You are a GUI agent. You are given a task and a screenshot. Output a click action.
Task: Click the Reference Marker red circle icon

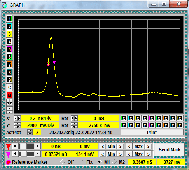pyautogui.click(x=8, y=162)
